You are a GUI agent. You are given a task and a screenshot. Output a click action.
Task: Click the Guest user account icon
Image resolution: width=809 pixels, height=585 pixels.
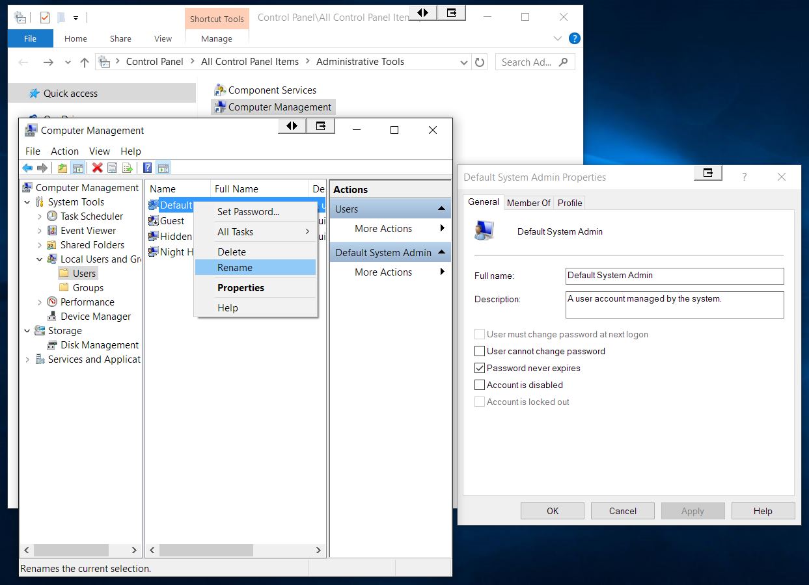(x=154, y=221)
